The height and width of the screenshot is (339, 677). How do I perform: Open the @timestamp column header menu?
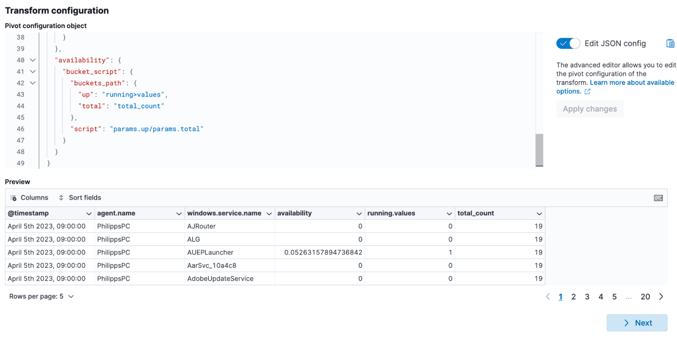(x=89, y=213)
